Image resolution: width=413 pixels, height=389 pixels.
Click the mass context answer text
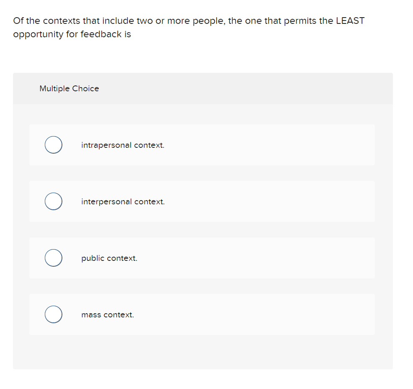108,314
